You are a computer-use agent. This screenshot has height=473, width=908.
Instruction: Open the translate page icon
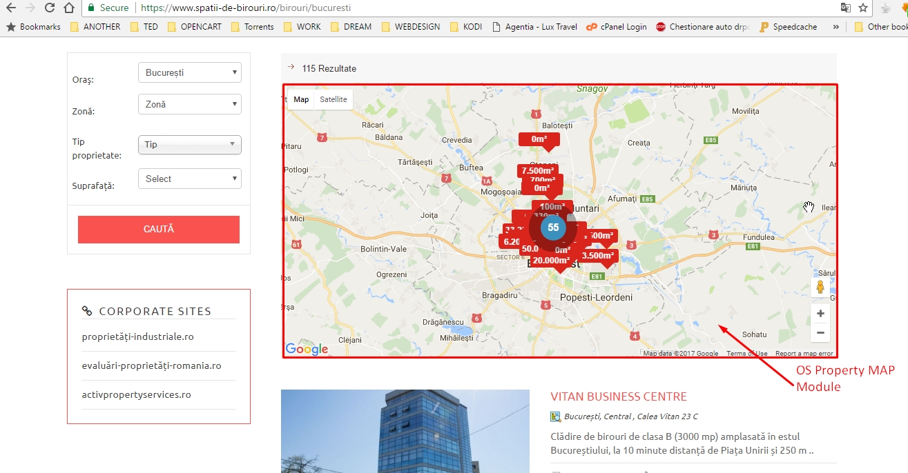(845, 8)
